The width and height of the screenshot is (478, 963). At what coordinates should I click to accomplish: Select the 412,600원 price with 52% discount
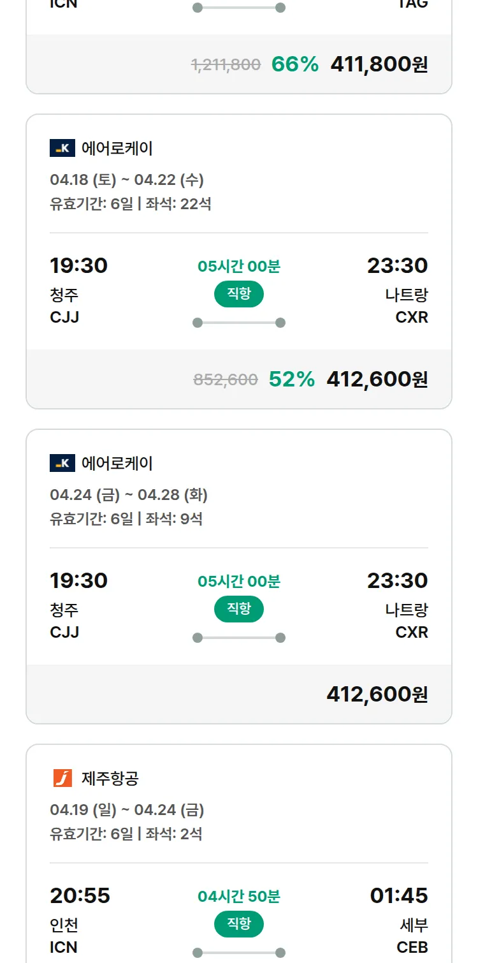coord(377,379)
